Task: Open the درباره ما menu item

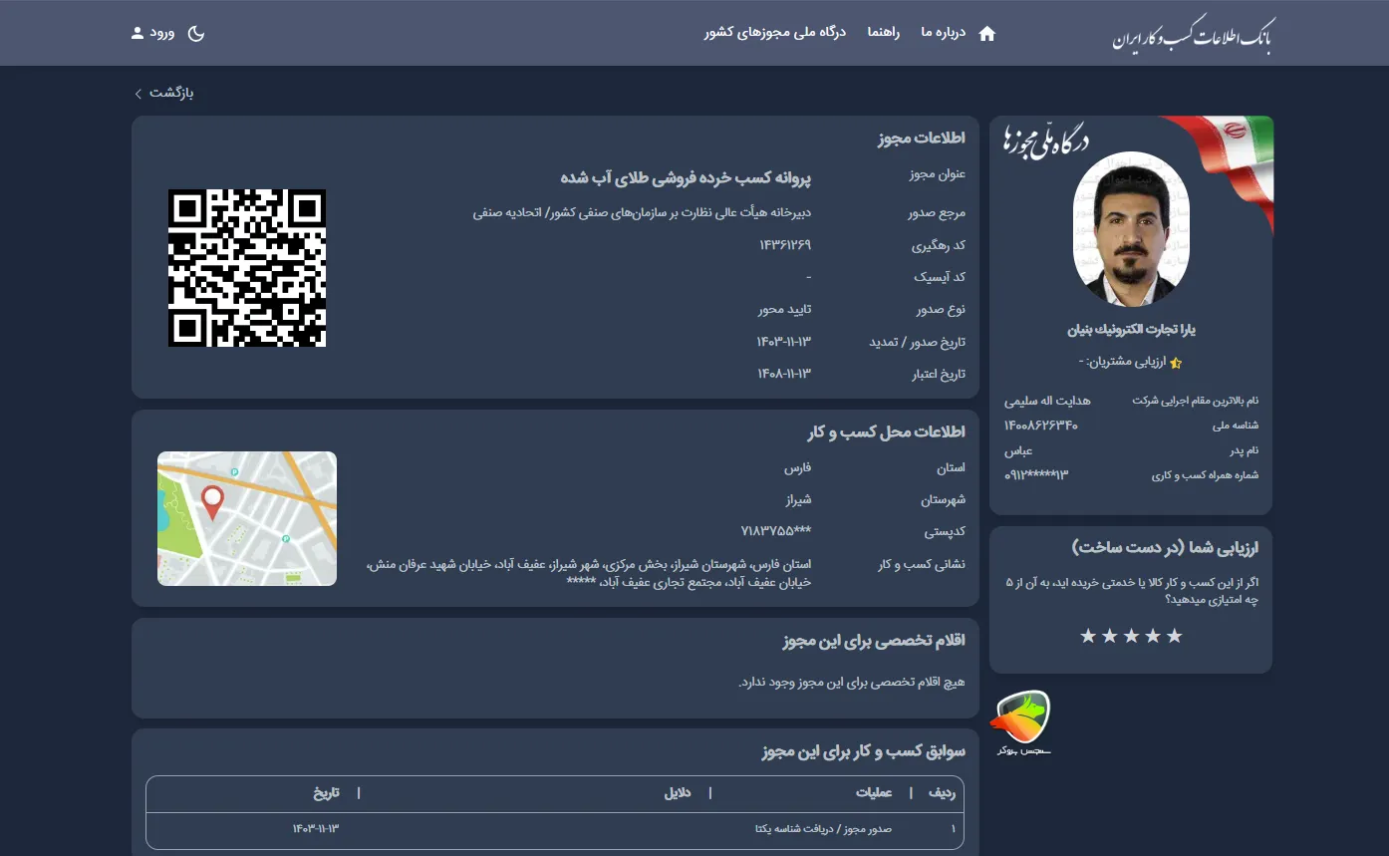Action: coord(941,33)
